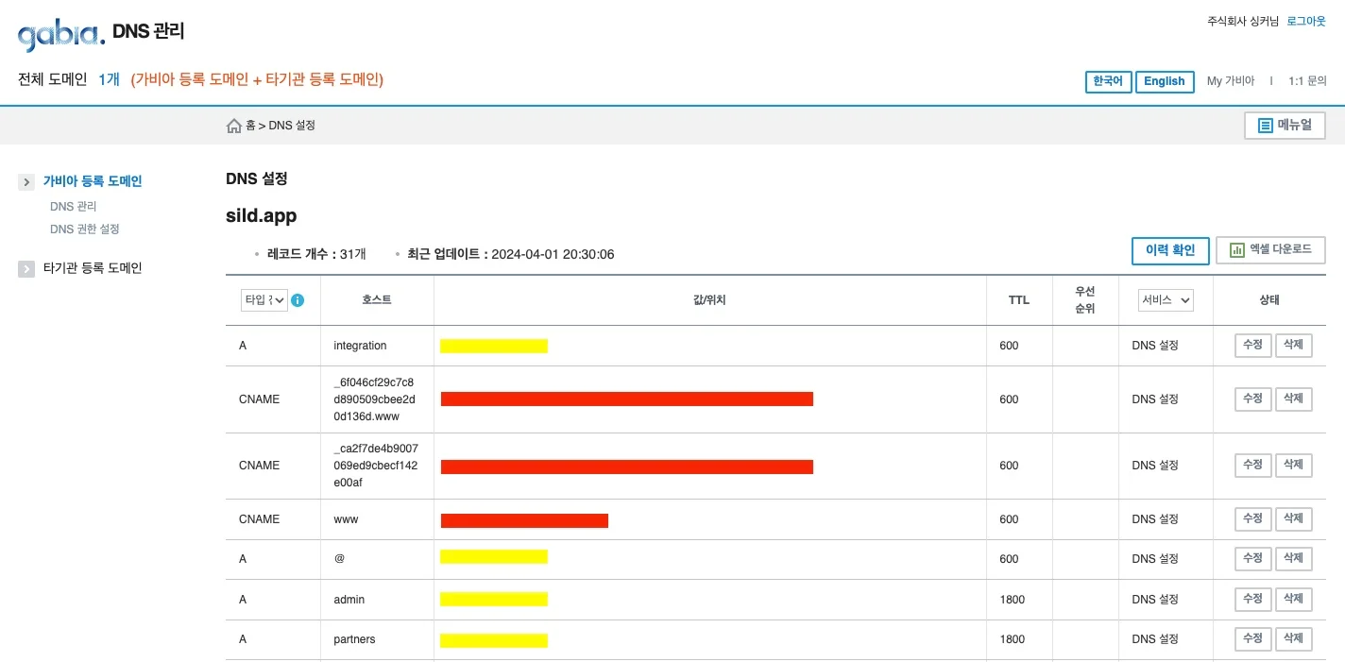This screenshot has height=662, width=1345.
Task: Click 수정 for the integration record
Action: [x=1252, y=346]
